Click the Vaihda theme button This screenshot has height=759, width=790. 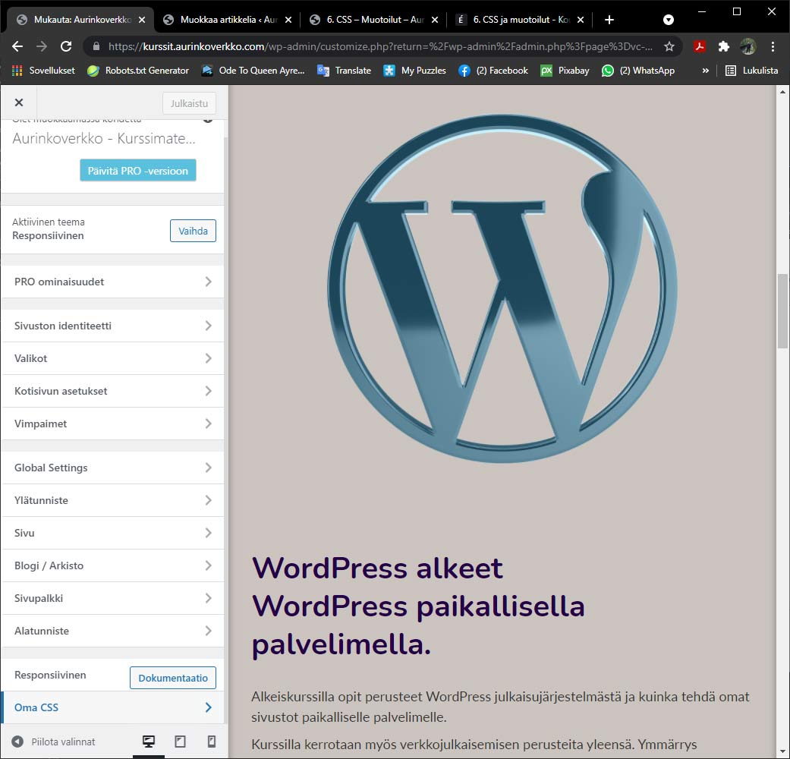[193, 231]
